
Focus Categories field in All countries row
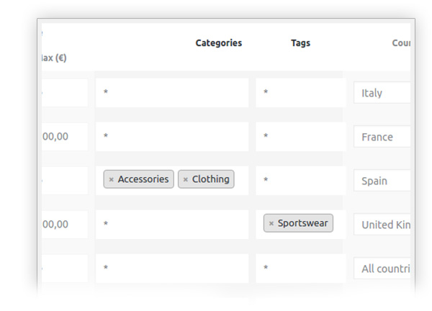pos(171,269)
